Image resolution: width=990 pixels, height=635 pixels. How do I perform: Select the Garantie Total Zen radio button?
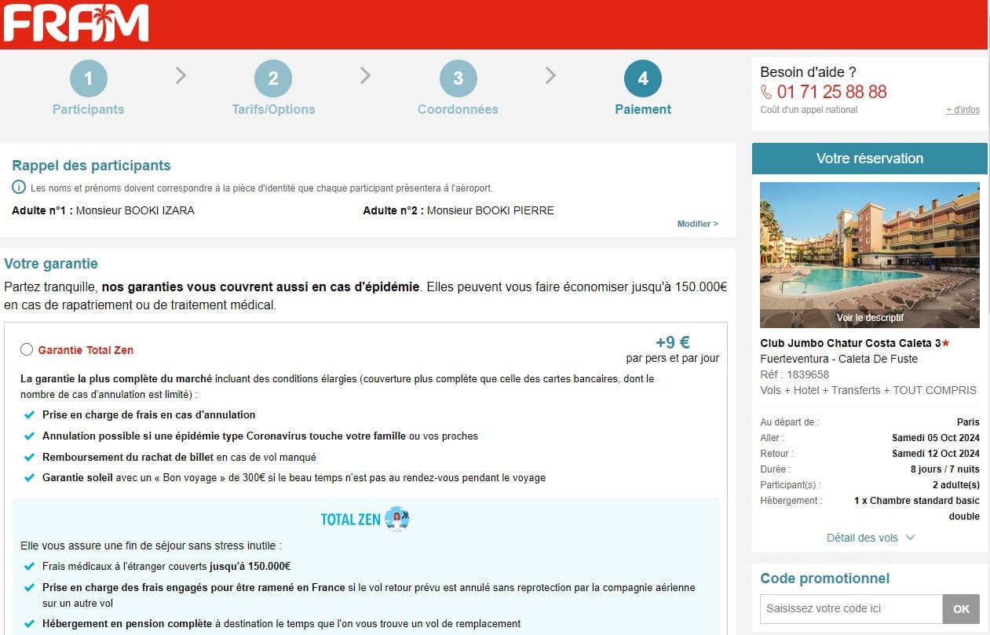tap(27, 350)
